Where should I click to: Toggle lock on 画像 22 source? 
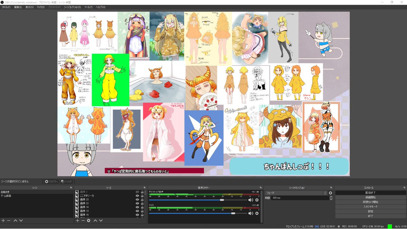pos(142,203)
